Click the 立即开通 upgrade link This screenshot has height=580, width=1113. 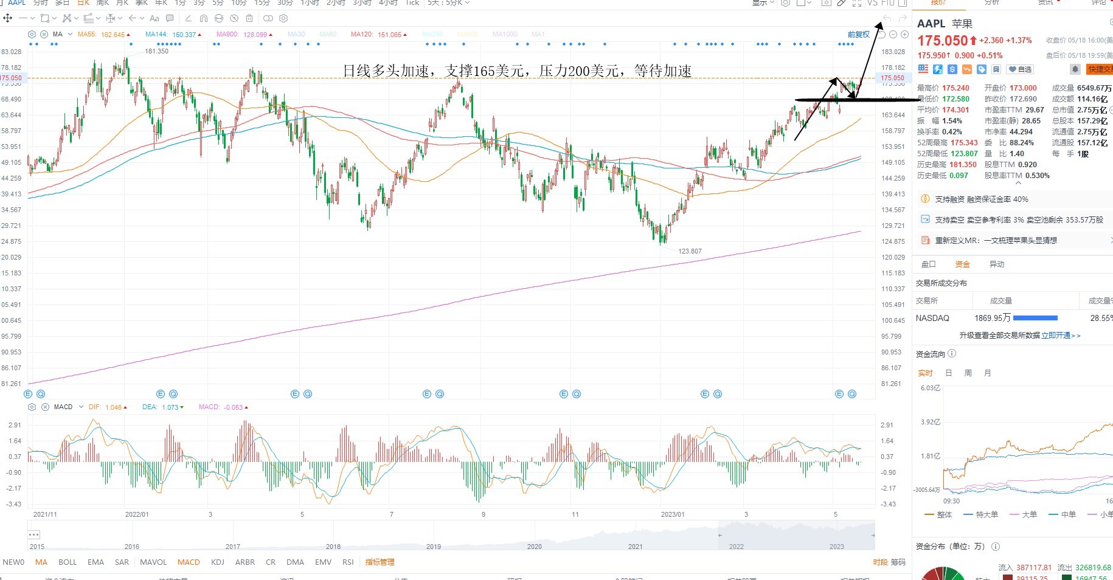(1061, 336)
